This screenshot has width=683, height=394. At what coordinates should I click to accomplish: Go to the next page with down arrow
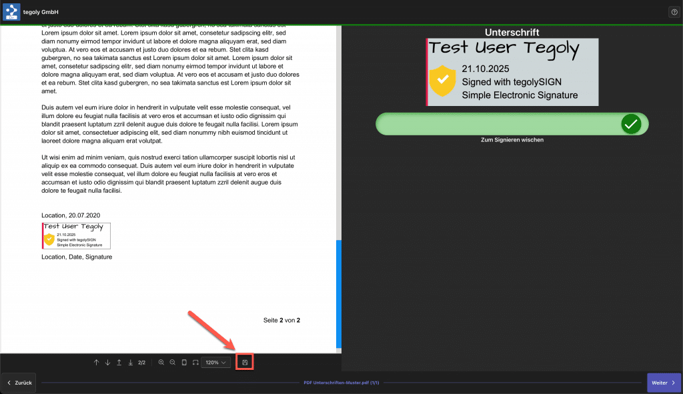point(107,363)
